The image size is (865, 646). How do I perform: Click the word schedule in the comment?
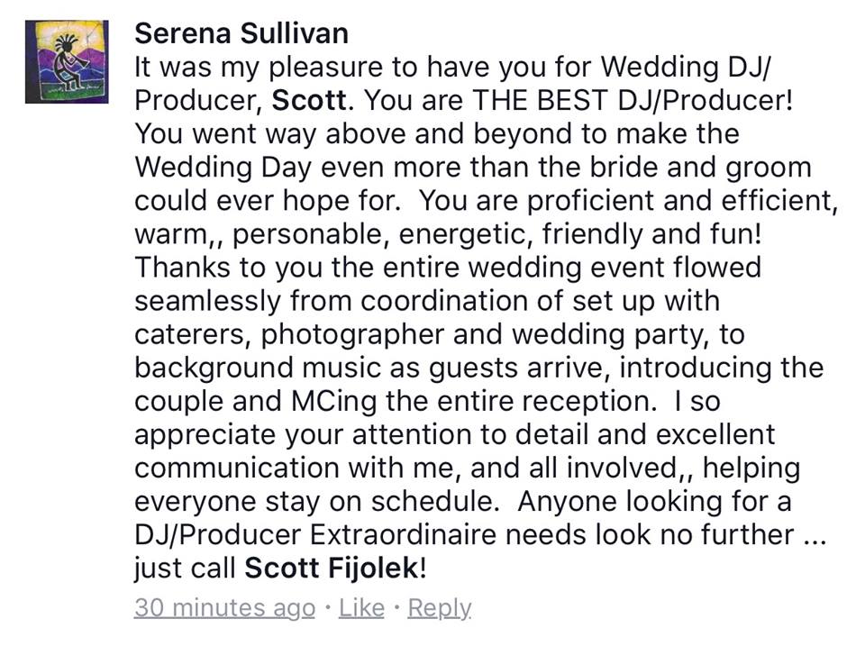(432, 502)
